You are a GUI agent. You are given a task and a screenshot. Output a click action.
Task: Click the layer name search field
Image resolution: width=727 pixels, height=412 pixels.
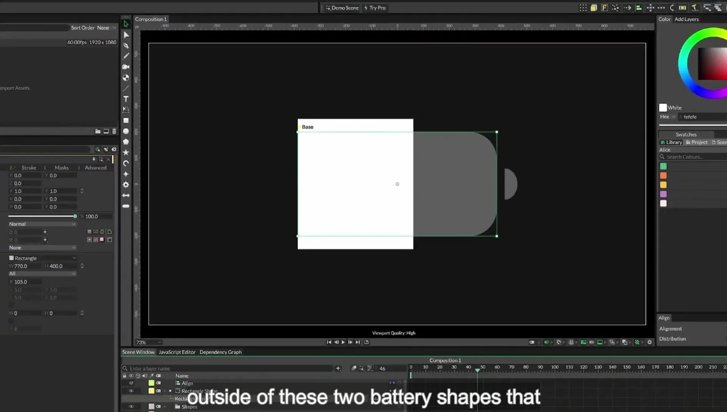pos(227,368)
